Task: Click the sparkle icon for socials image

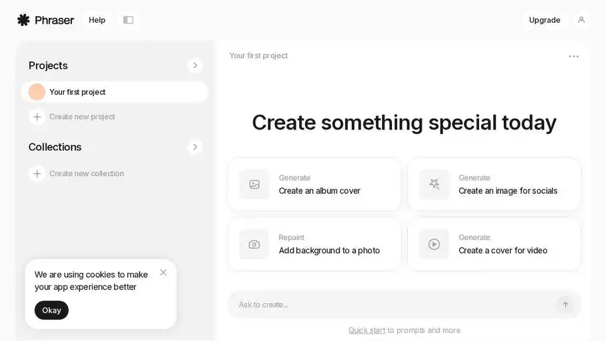Action: click(x=434, y=184)
